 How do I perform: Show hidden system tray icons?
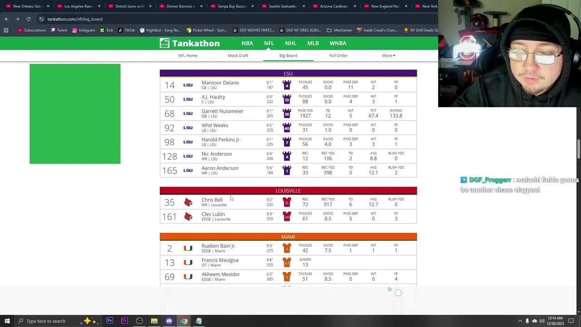click(520, 321)
